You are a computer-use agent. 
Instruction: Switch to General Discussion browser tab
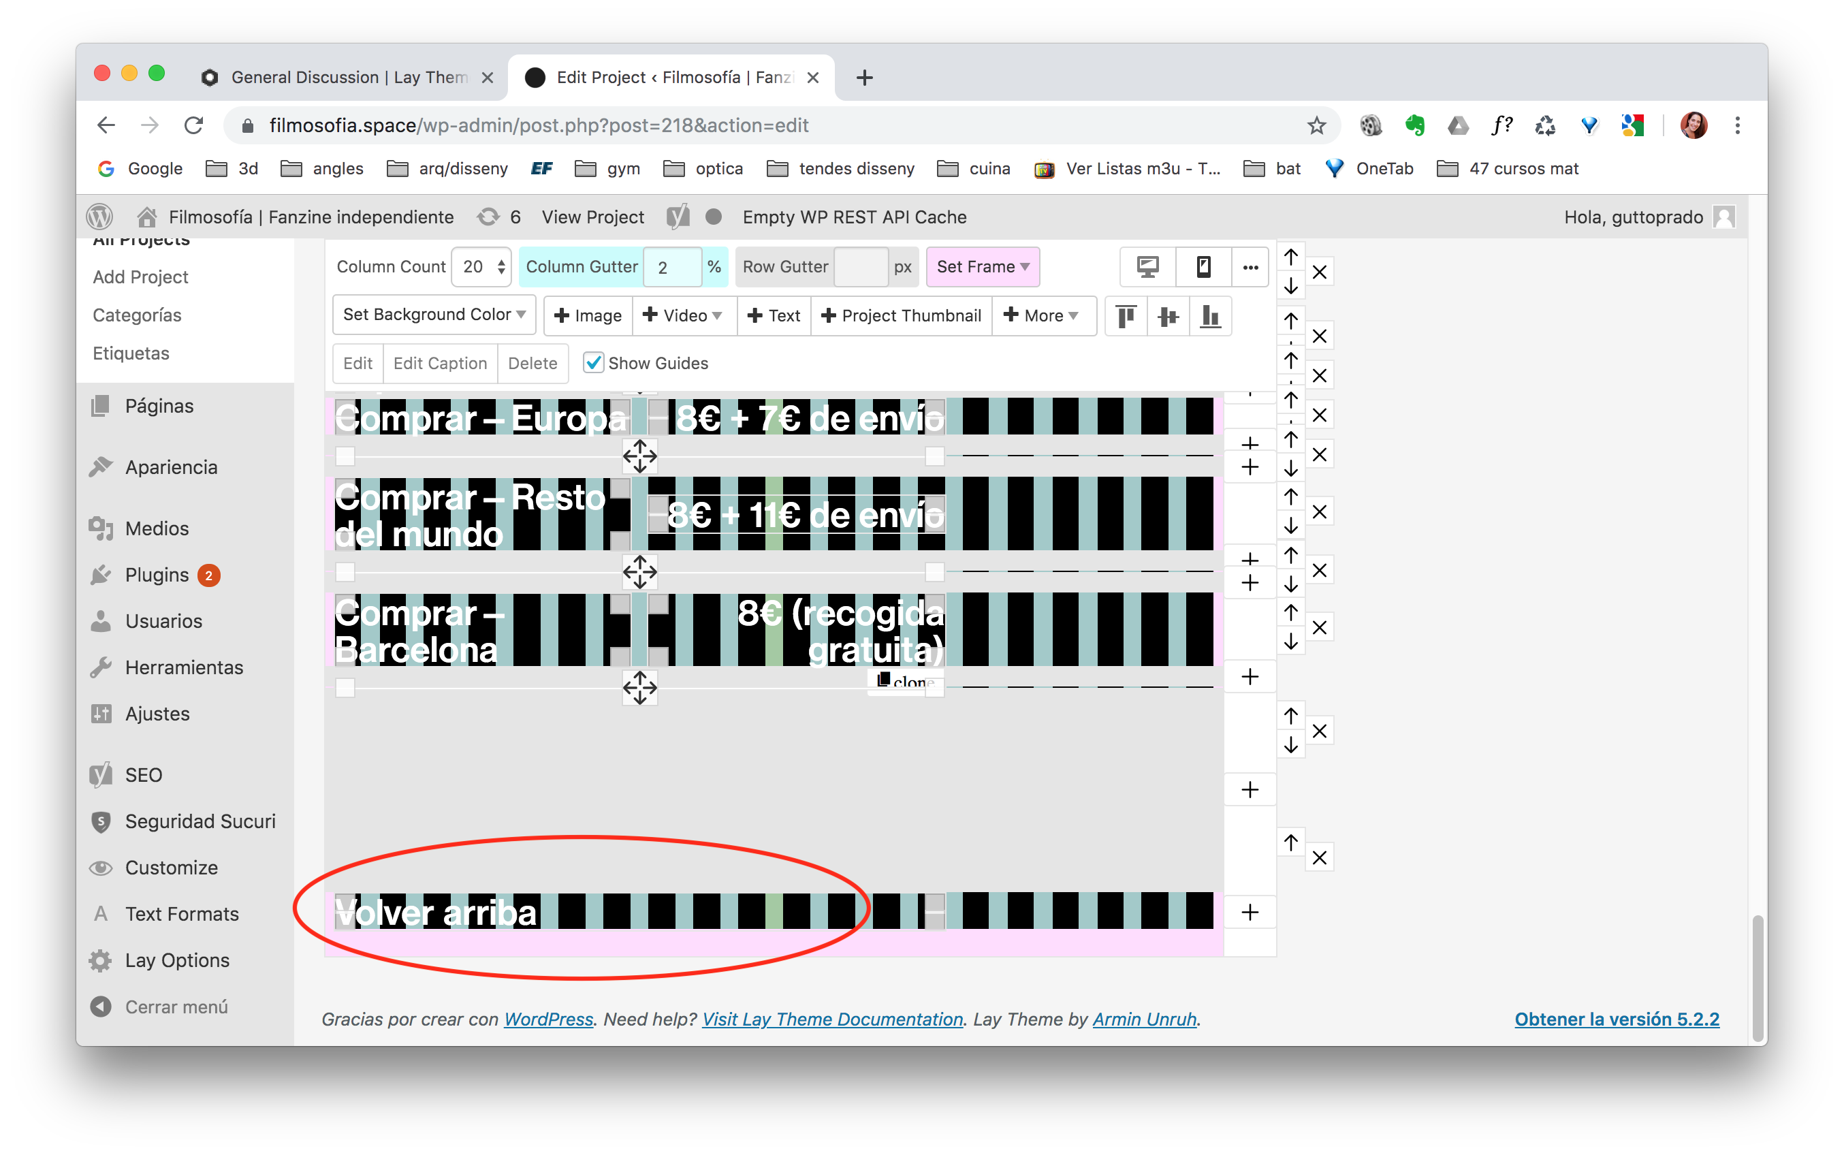[347, 77]
